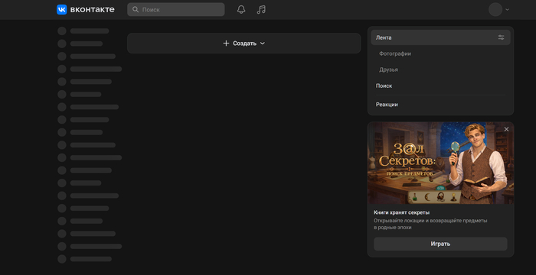Select the Лента tab
This screenshot has height=275, width=536.
point(440,37)
